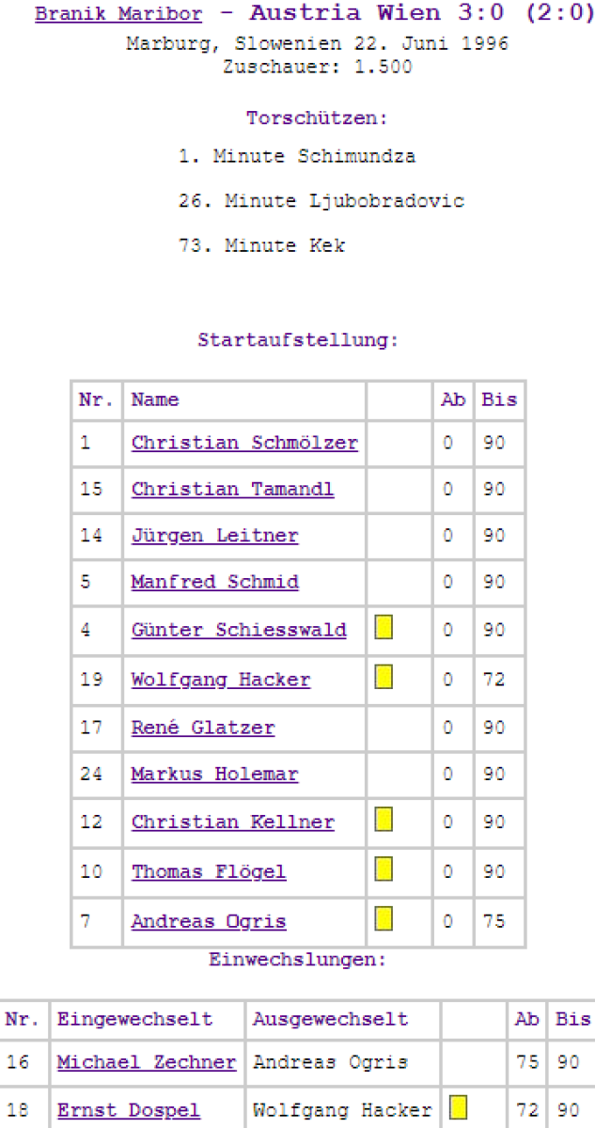Click Thomas Flögel's yellow card icon

tap(384, 869)
